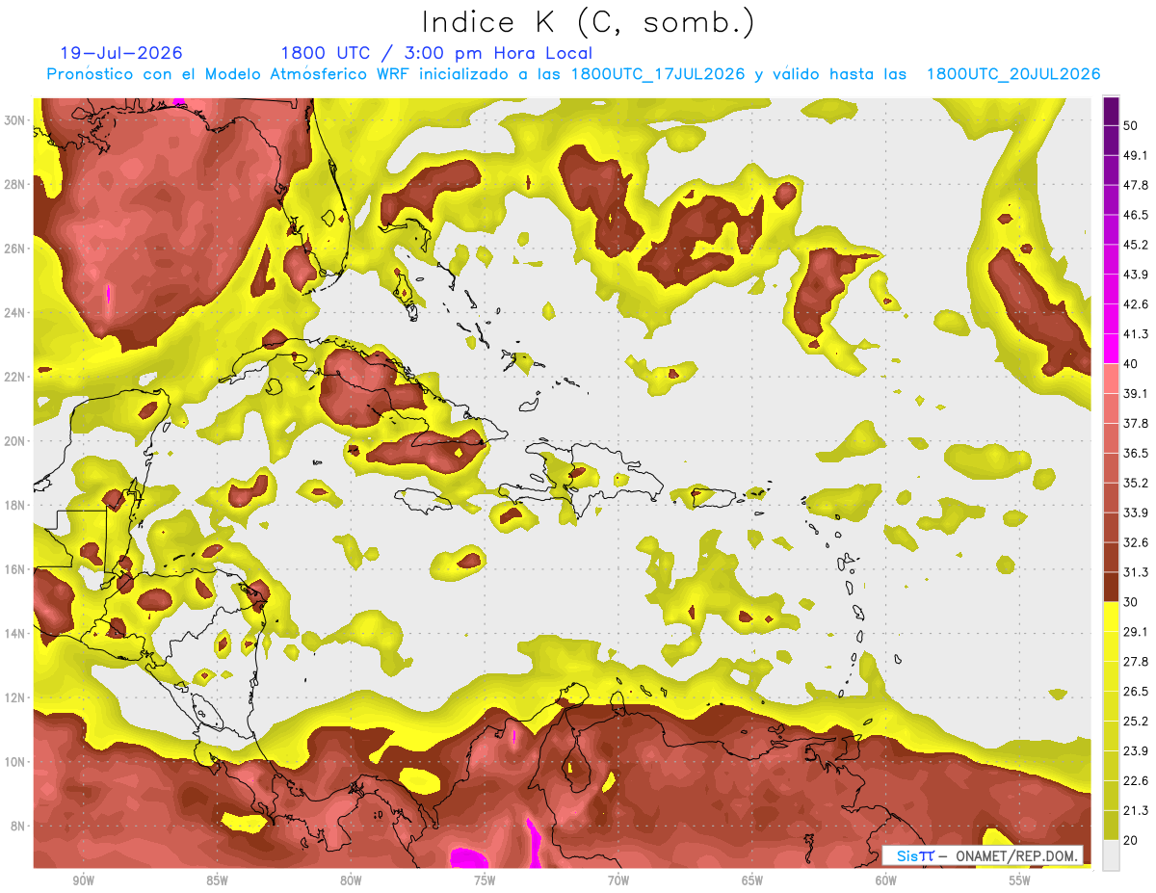Viewport: 1156px width, 893px height.
Task: Click the 65W longitude label
Action: pos(752,880)
